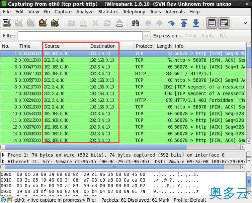
Task: Click the print packets icon
Action: (x=119, y=23)
